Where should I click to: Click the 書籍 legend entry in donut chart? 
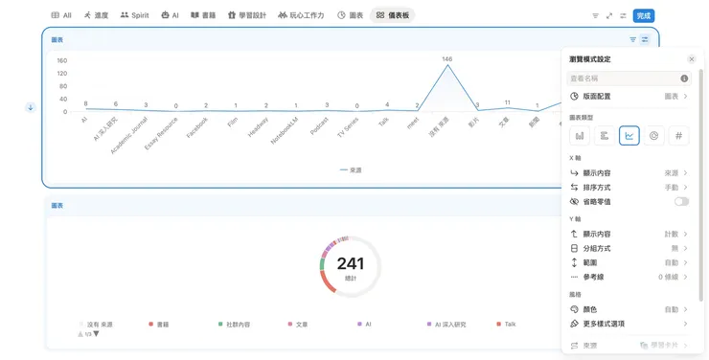pos(159,325)
